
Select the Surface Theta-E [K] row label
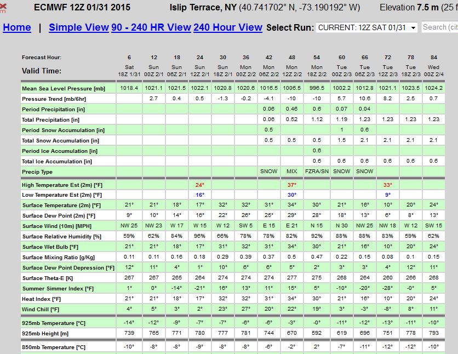47,278
